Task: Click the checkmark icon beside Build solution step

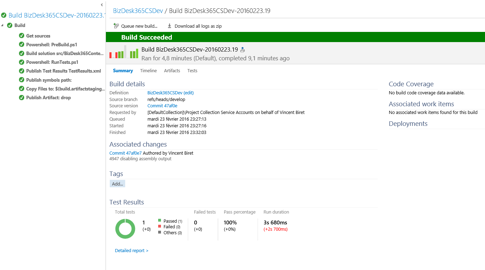Action: click(x=21, y=53)
